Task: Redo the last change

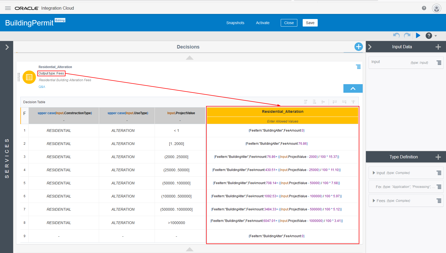Action: 407,35
